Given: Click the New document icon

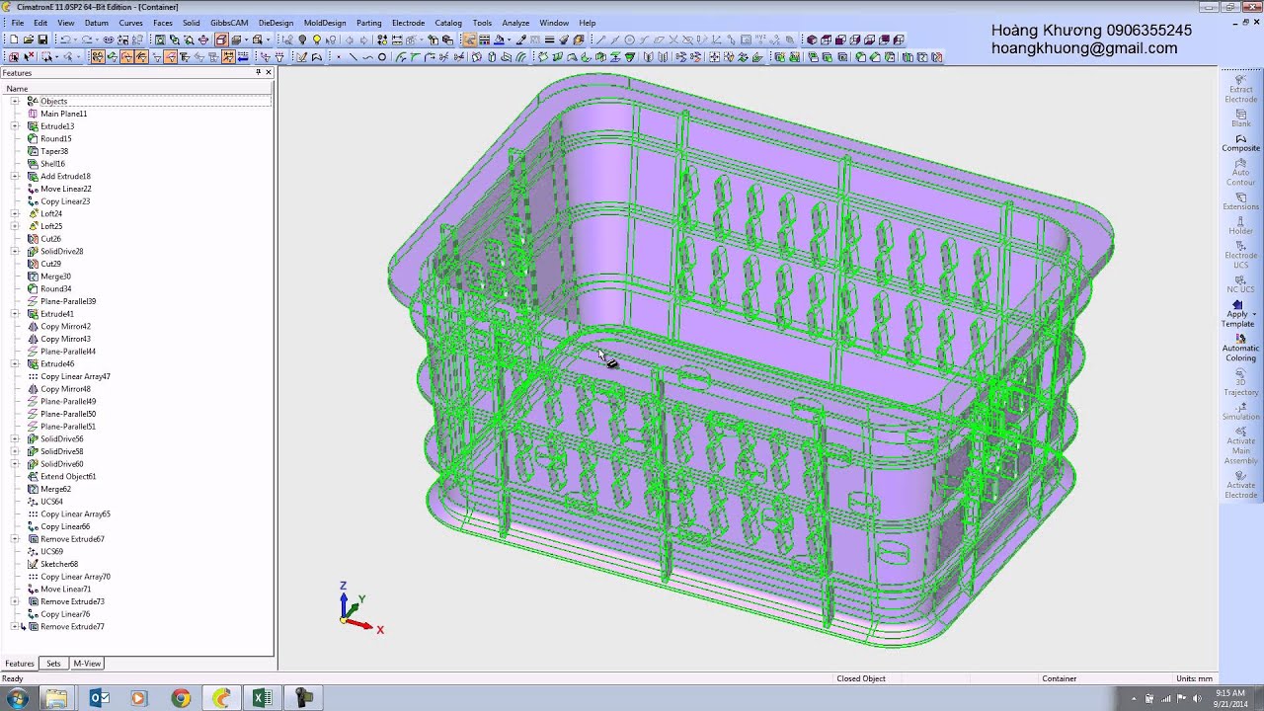Looking at the screenshot, I should pos(15,40).
